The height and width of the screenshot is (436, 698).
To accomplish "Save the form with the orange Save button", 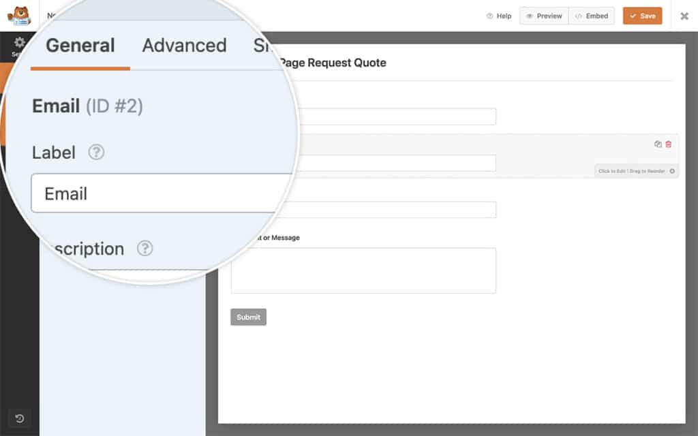I will point(641,16).
